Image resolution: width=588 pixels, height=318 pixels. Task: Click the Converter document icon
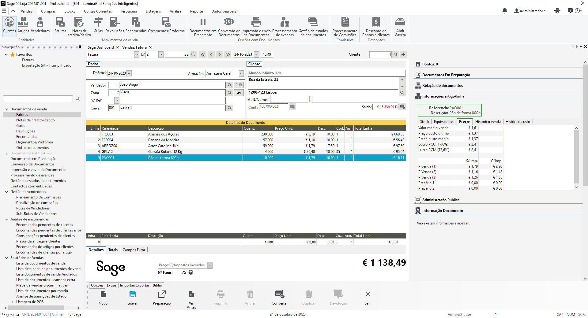coord(279,298)
